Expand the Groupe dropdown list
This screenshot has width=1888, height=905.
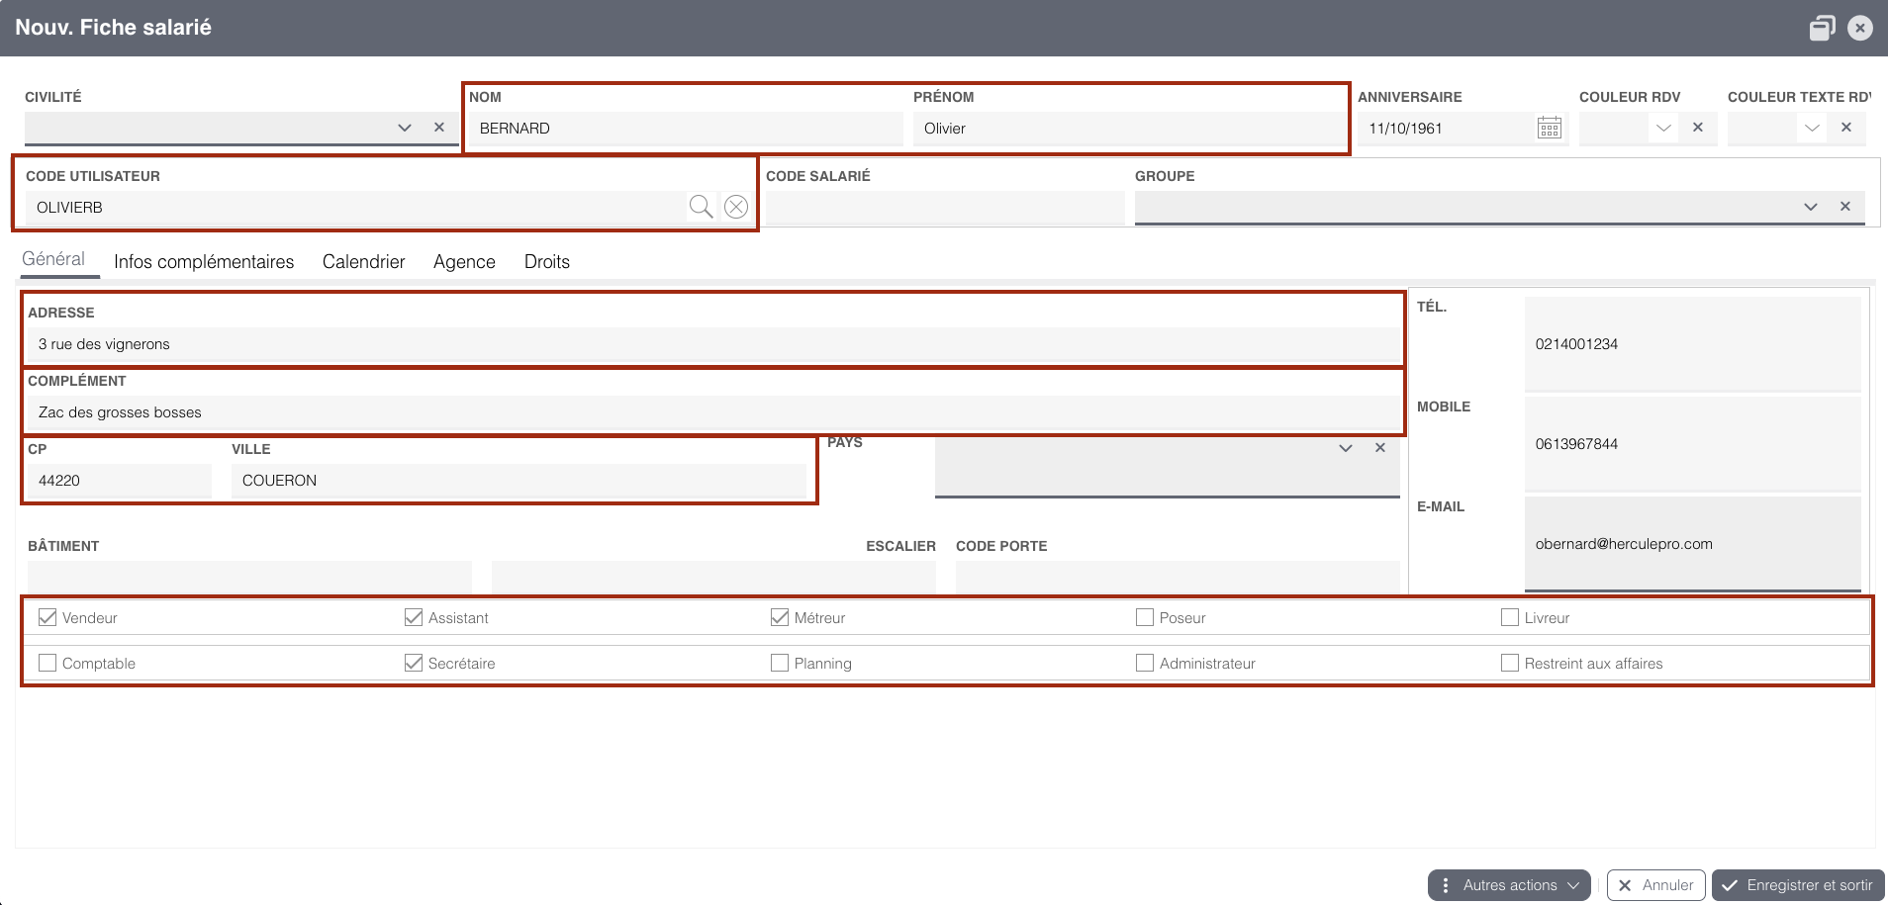tap(1811, 207)
